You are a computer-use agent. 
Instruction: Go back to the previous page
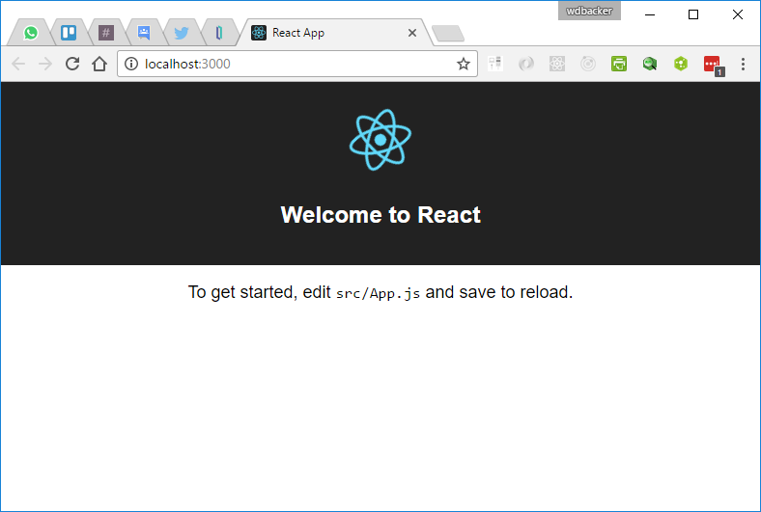tap(18, 64)
